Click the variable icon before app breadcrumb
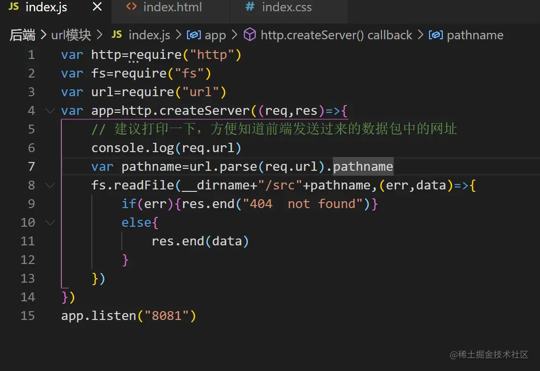Screen dimensions: 540x371 [193, 35]
